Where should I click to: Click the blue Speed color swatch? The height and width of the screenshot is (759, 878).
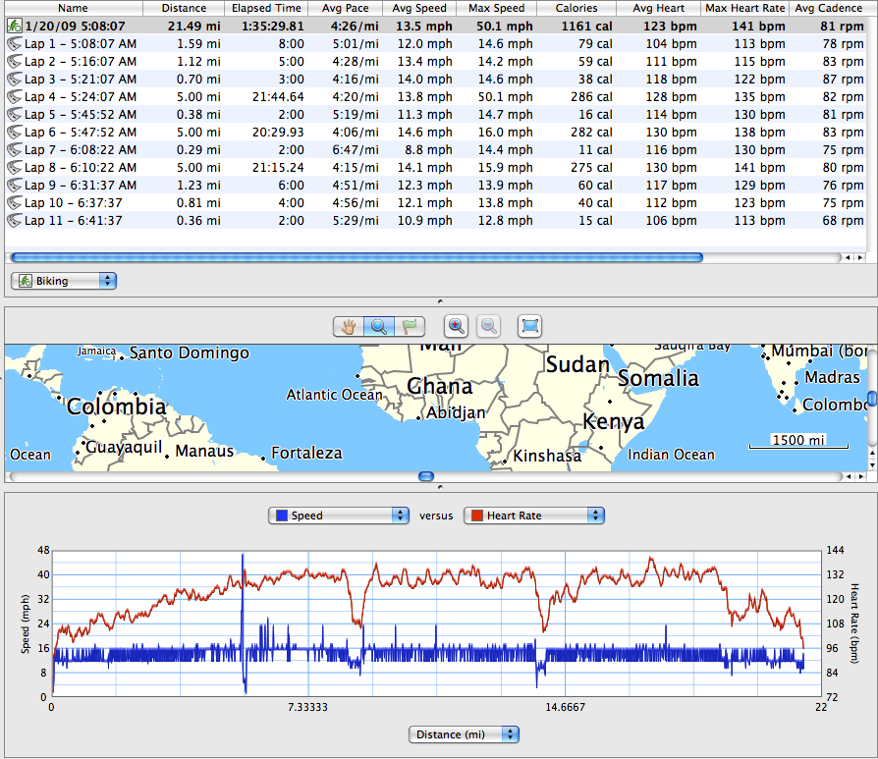coord(282,515)
